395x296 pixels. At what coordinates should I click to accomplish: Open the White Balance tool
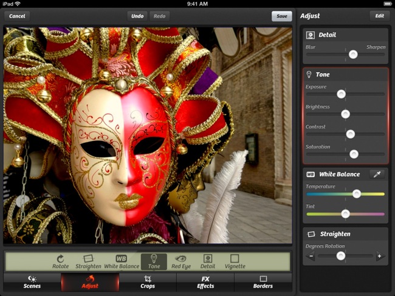point(121,261)
